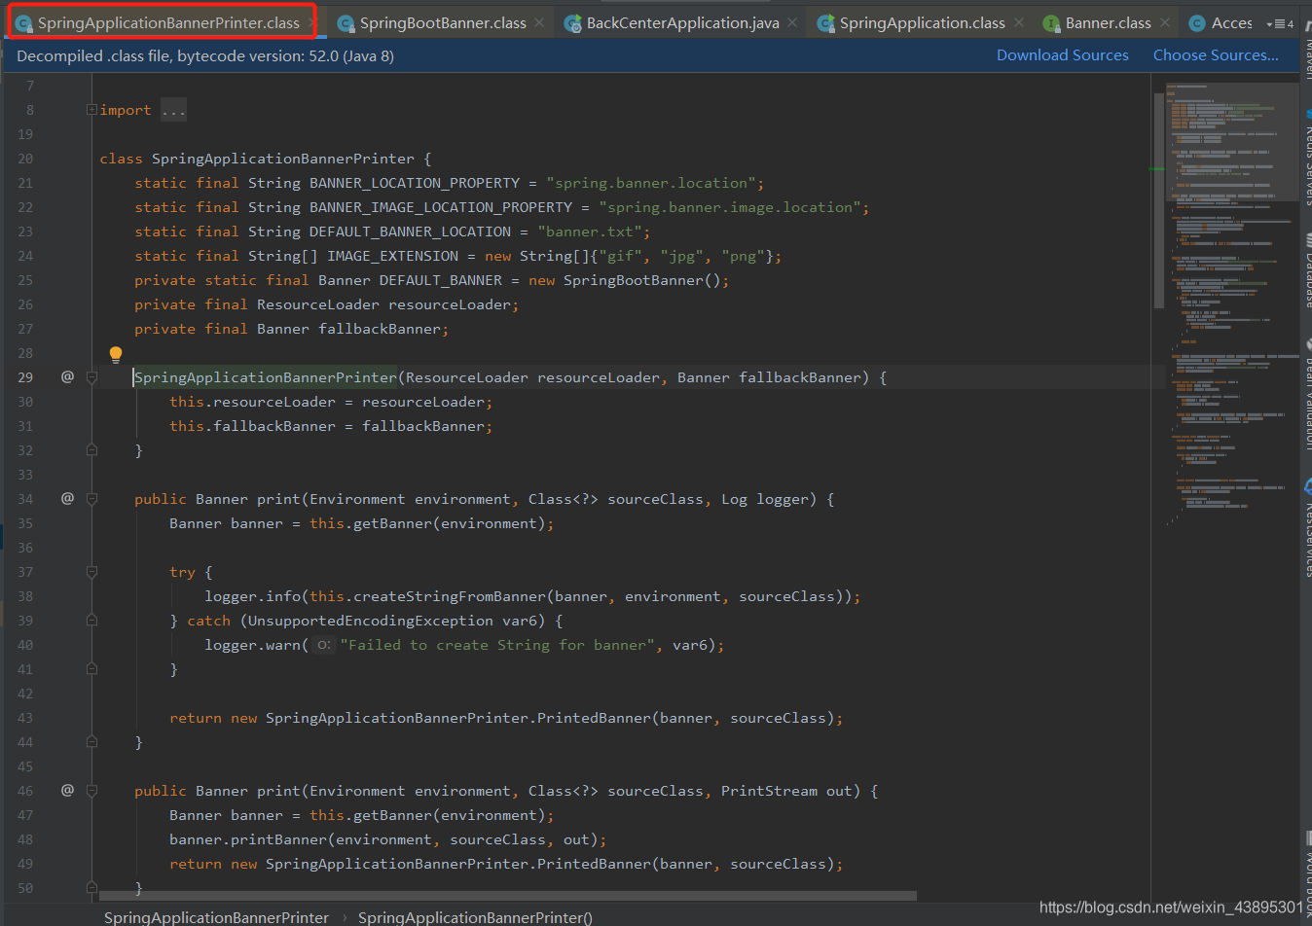The image size is (1312, 926).
Task: Click the fold end marker on line 41
Action: pos(91,669)
